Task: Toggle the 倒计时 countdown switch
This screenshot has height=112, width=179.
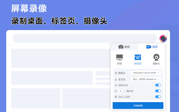Action: coord(158,91)
